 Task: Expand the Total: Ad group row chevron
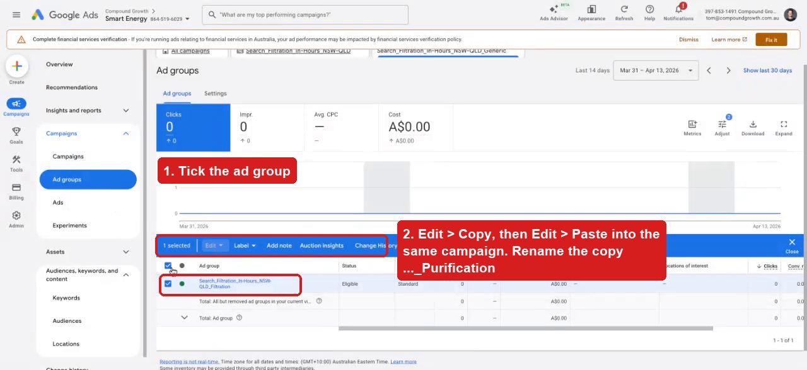[184, 318]
